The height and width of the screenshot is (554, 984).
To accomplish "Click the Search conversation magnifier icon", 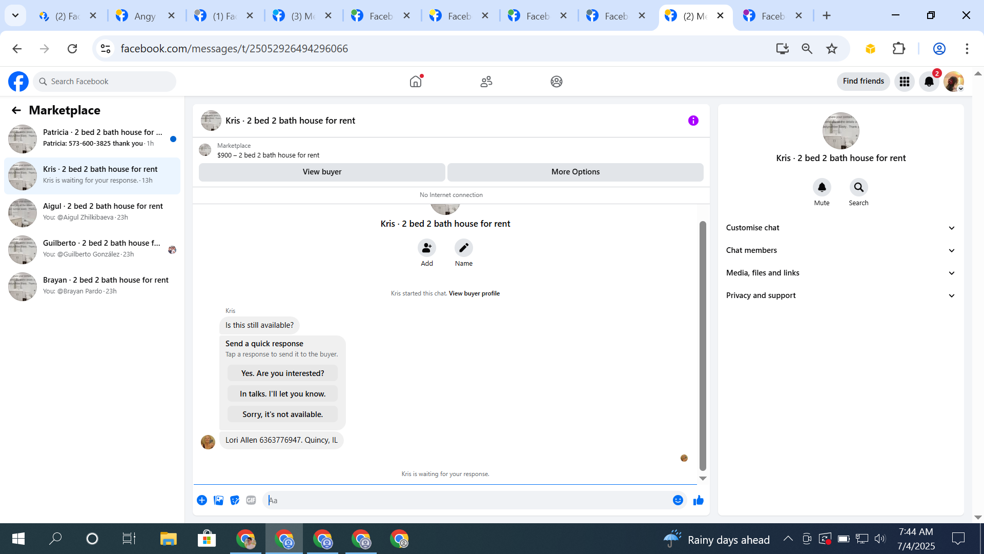I will [x=858, y=188].
